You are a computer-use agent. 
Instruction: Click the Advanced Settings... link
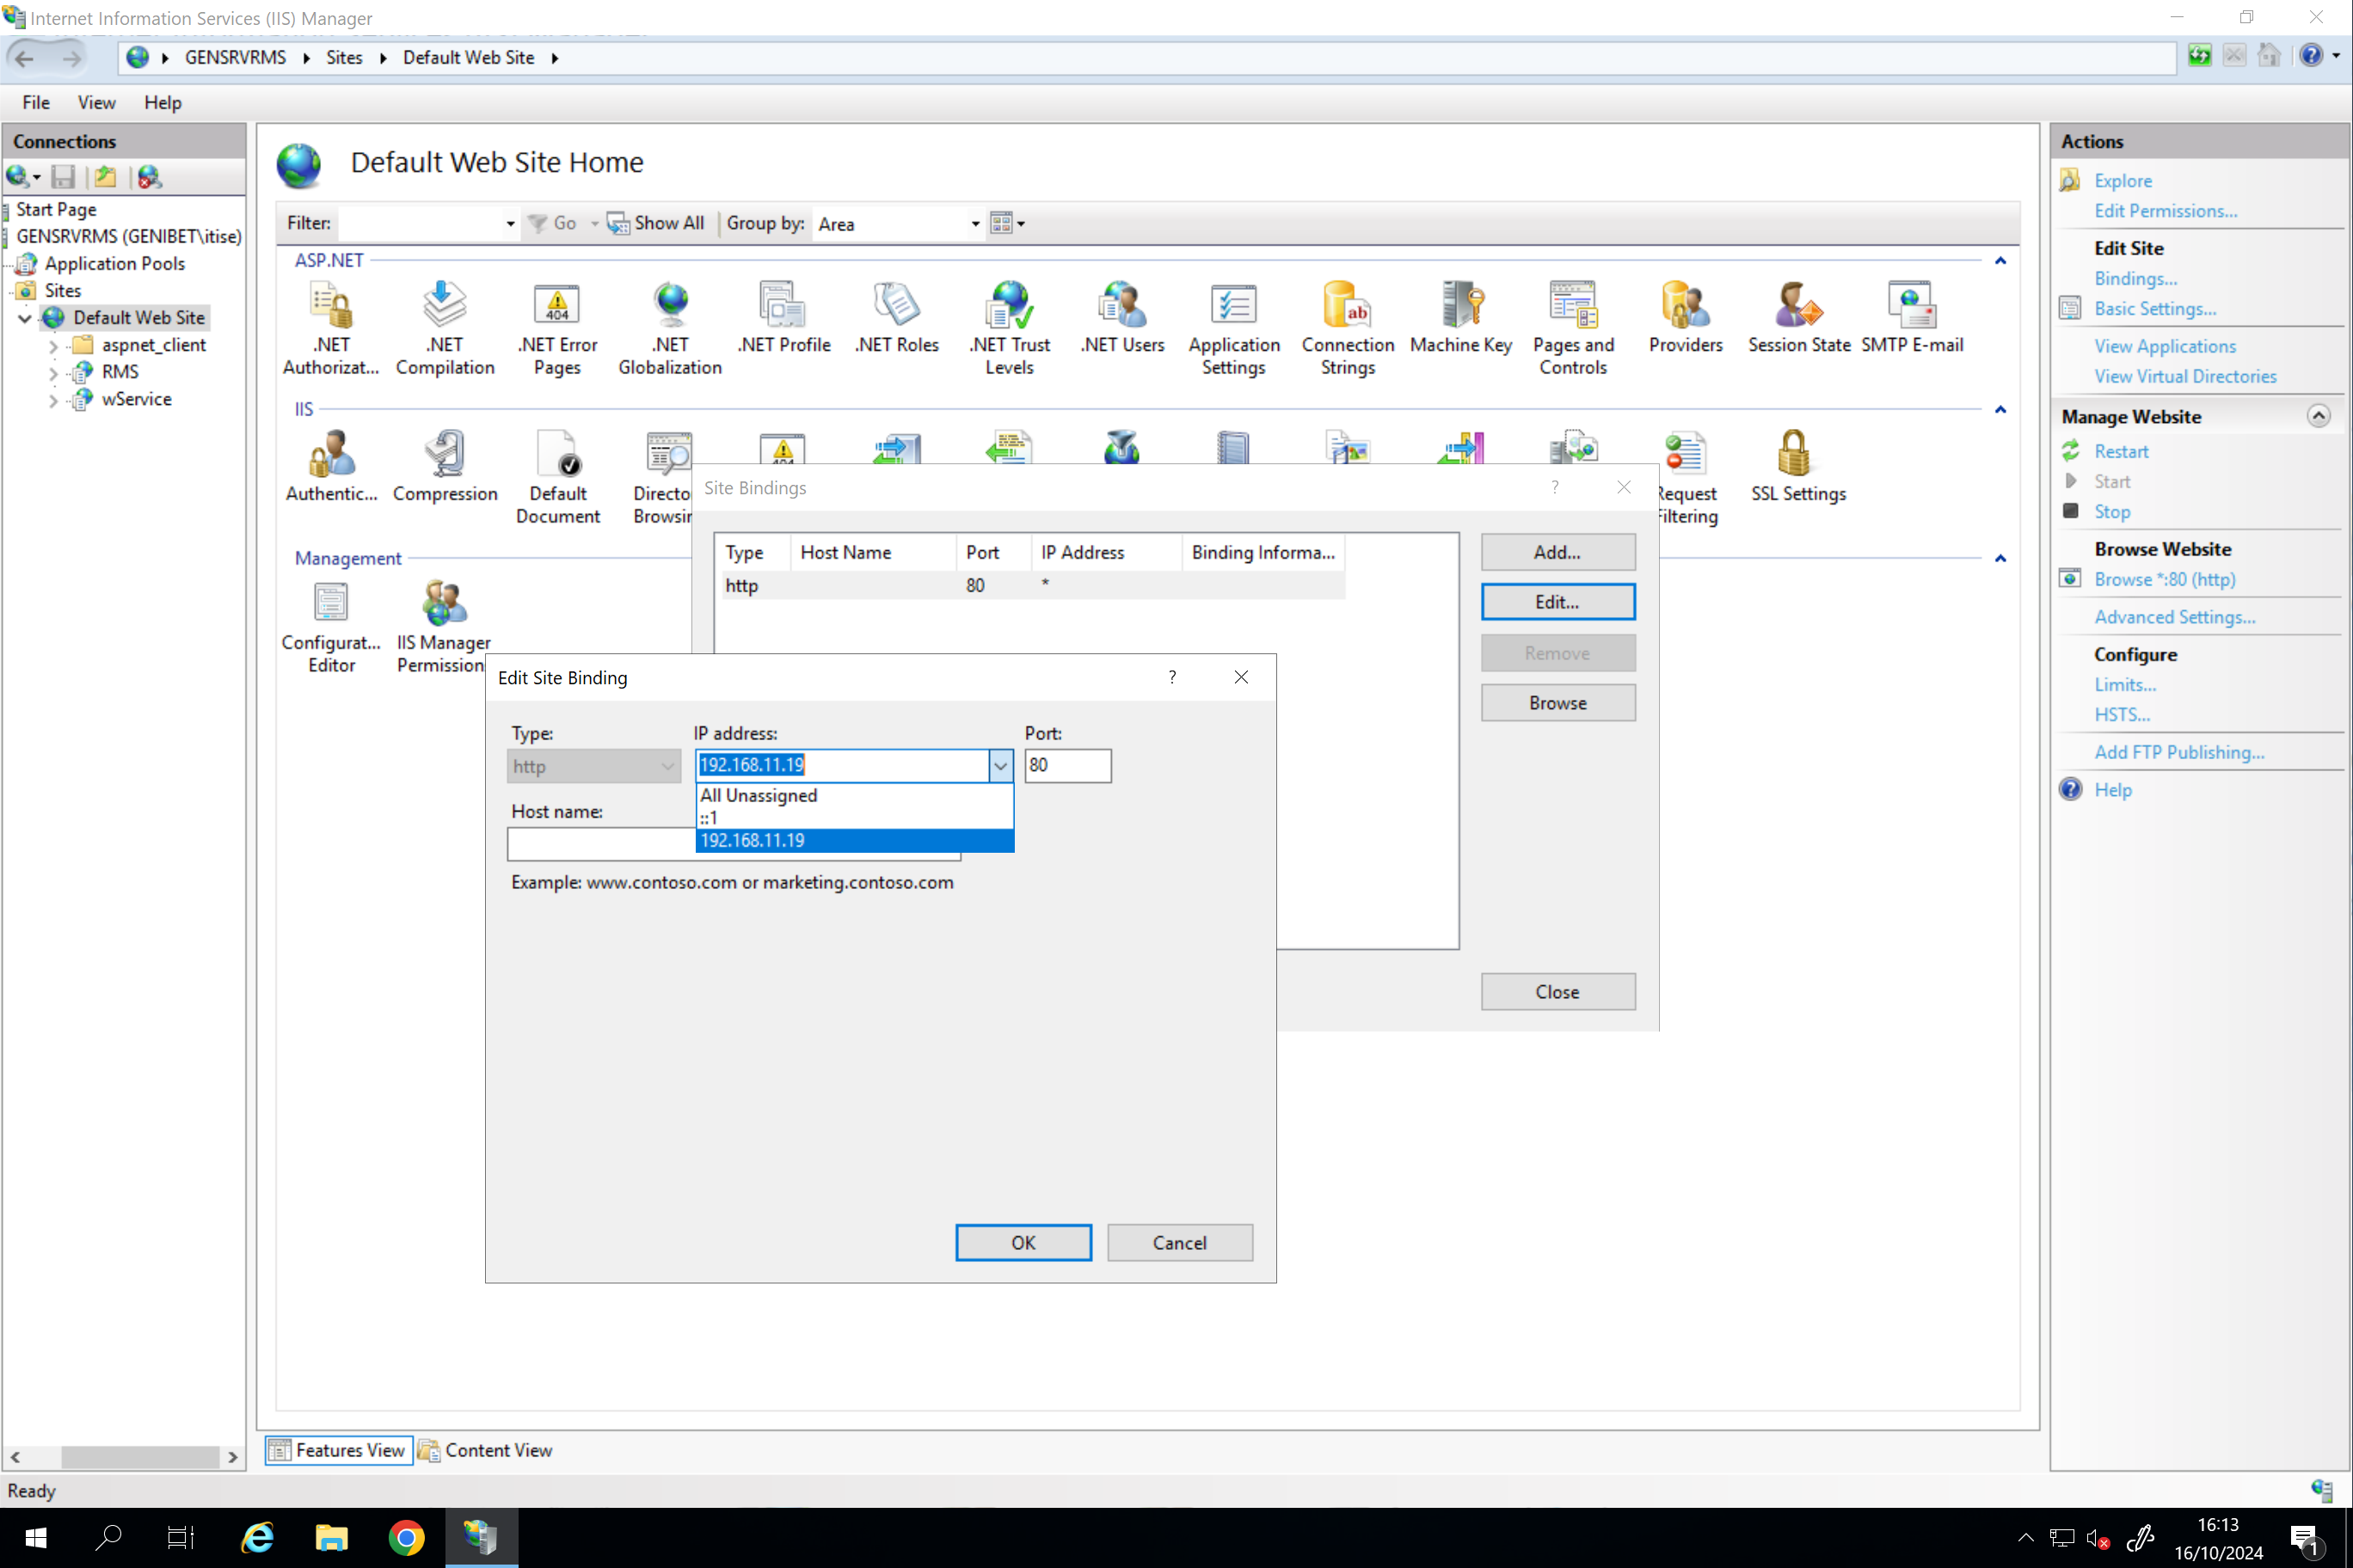pos(2175,617)
